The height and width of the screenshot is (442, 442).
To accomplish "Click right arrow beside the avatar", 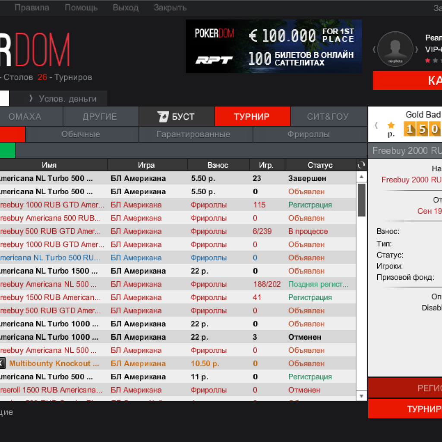I will (x=416, y=49).
